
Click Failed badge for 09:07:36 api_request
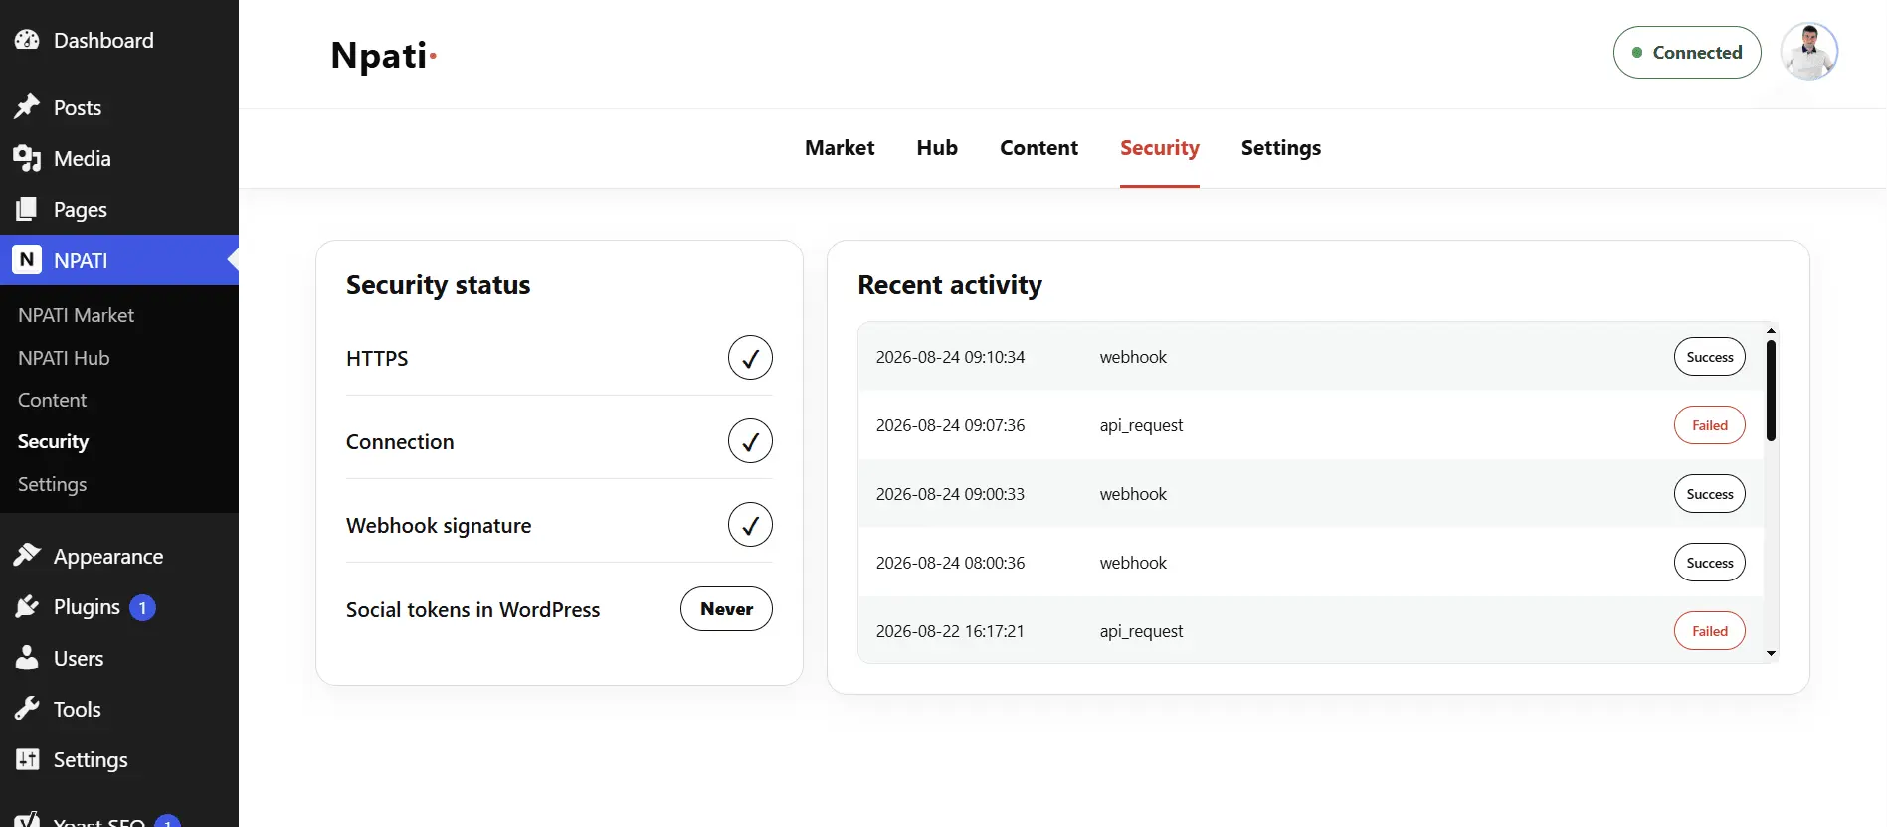coord(1710,425)
